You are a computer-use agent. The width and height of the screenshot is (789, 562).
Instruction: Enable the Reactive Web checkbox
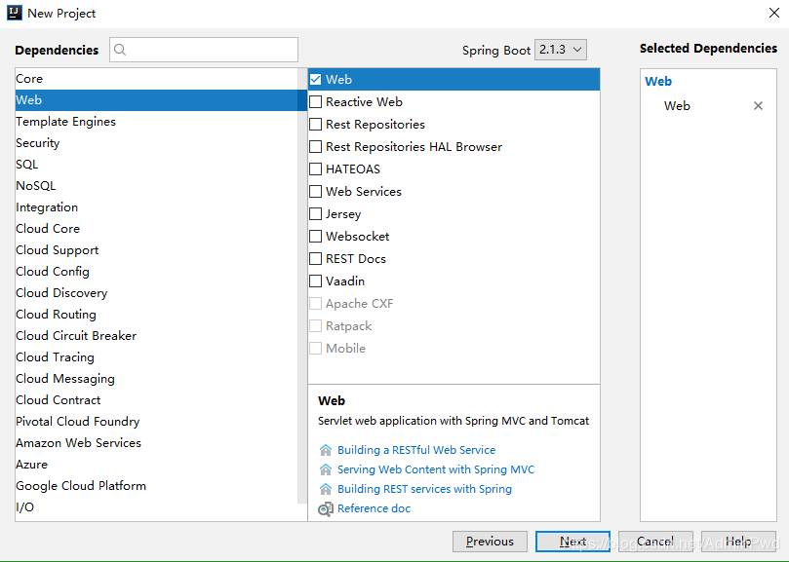click(x=315, y=102)
